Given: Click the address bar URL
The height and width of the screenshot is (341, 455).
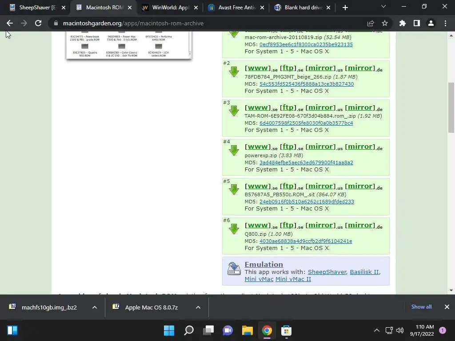Looking at the screenshot, I should [x=133, y=23].
